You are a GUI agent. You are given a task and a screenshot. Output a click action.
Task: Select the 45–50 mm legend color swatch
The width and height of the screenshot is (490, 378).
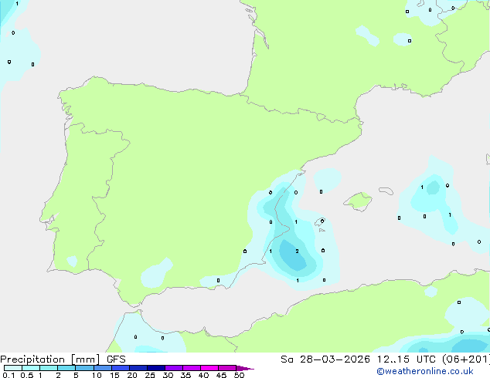(227, 368)
